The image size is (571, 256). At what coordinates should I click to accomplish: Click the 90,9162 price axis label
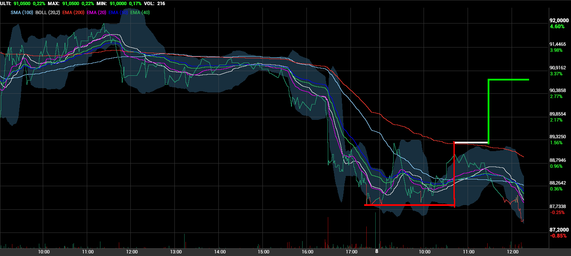click(x=558, y=68)
